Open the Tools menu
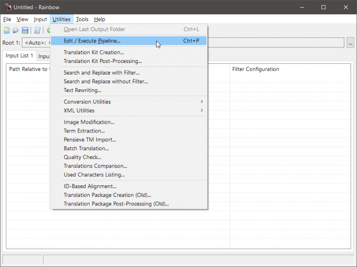 pyautogui.click(x=82, y=19)
